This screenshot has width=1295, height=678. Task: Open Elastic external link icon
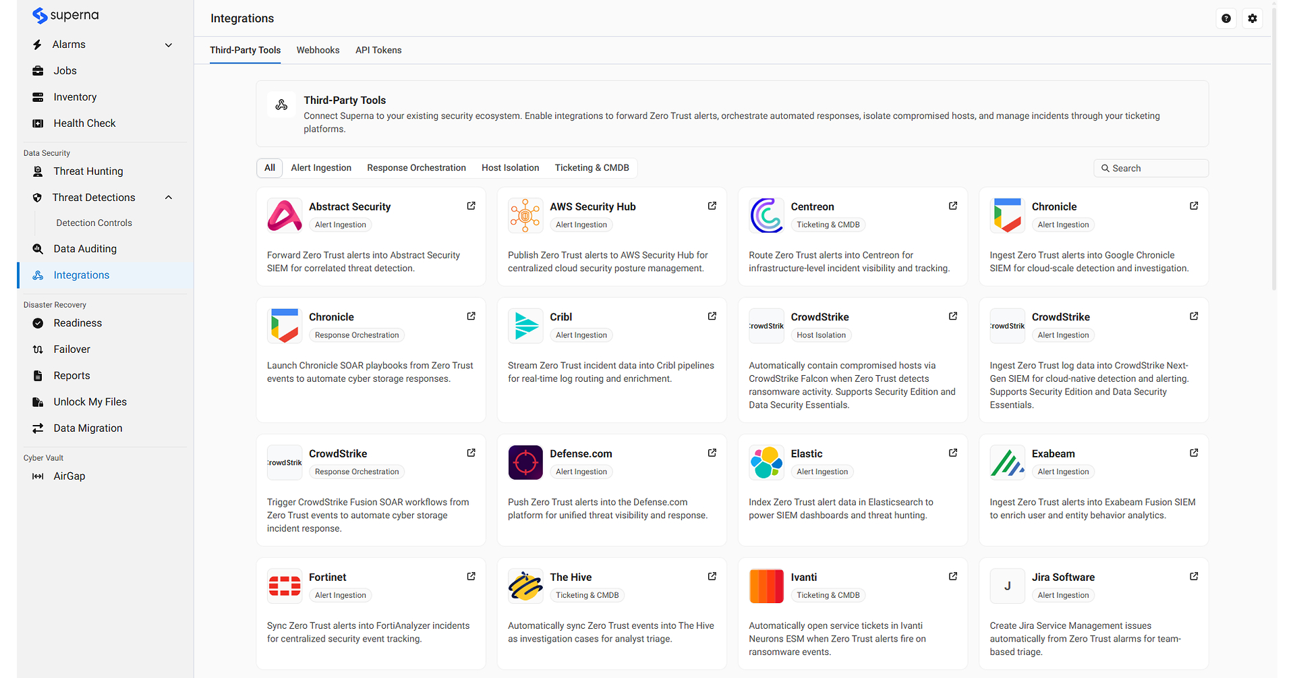coord(953,453)
